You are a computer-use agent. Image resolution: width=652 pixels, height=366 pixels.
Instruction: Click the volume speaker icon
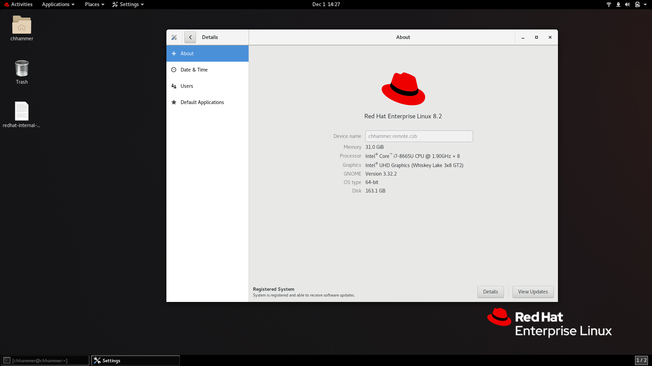pyautogui.click(x=628, y=4)
